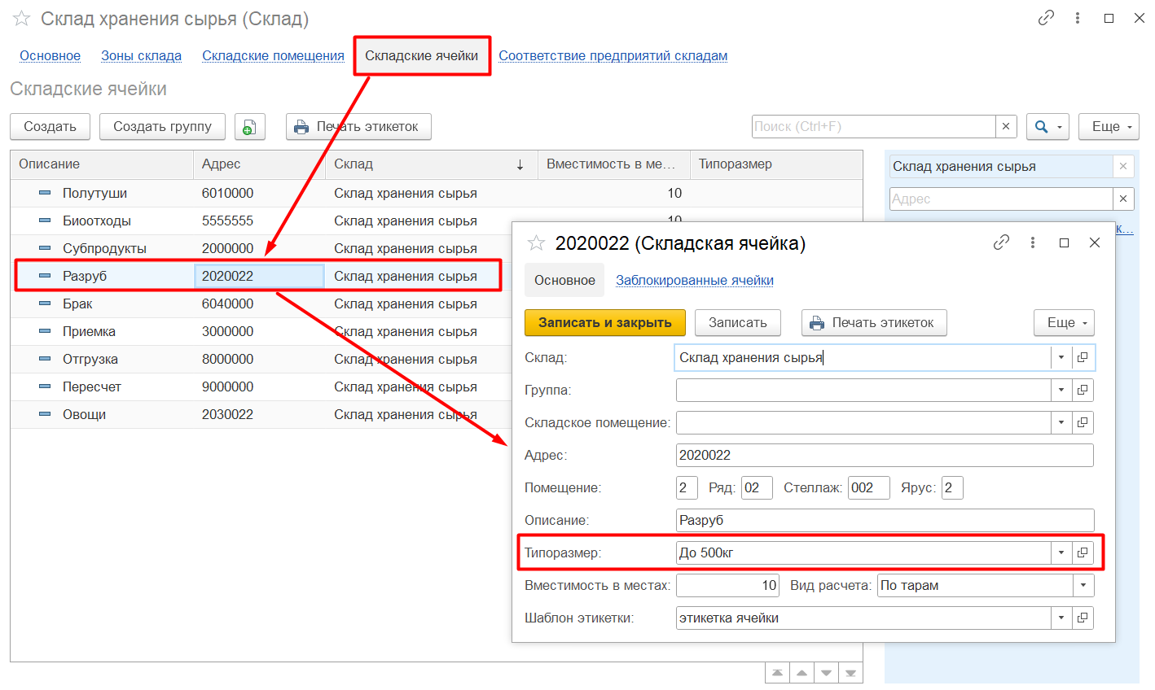
Task: Star the 2020022 cell dialog as favorite
Action: [536, 243]
